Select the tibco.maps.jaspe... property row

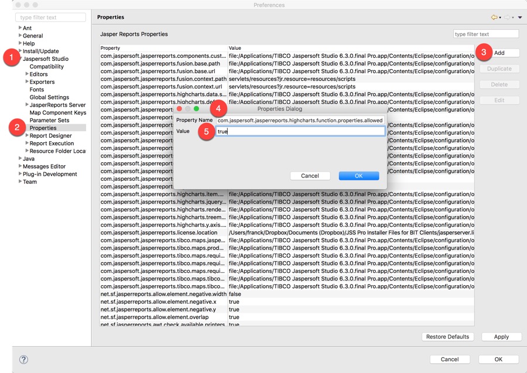pos(287,240)
